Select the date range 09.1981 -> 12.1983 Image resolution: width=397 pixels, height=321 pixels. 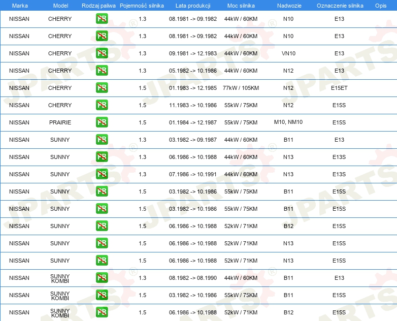(193, 53)
